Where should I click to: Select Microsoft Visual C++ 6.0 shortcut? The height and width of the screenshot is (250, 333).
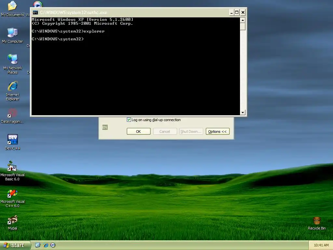[x=12, y=198]
